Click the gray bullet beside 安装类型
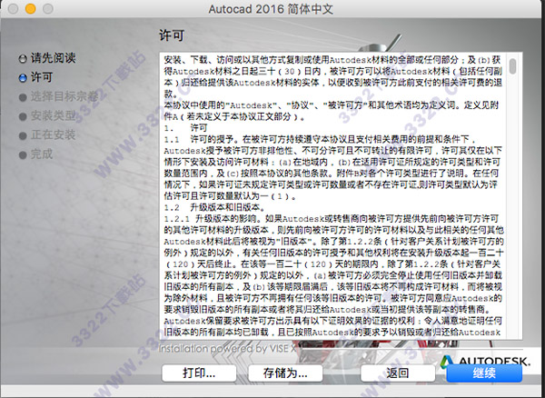Viewport: 545px width, 398px height. (23, 116)
